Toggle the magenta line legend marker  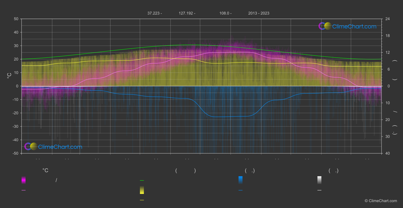point(24,190)
